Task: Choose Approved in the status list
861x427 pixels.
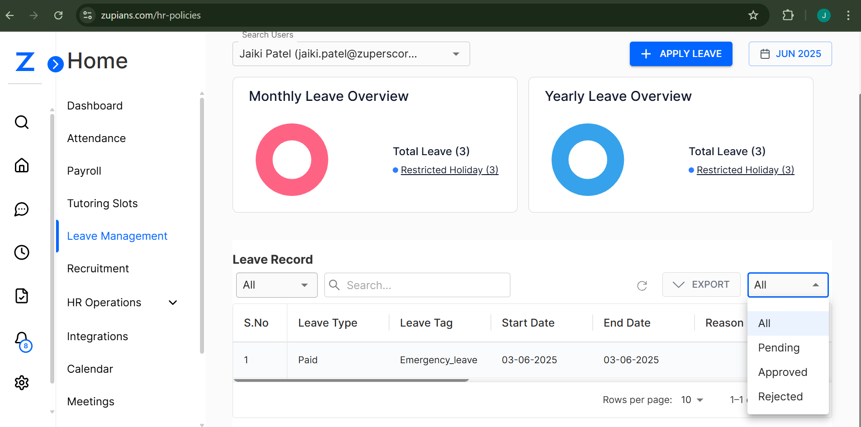Action: coord(782,372)
